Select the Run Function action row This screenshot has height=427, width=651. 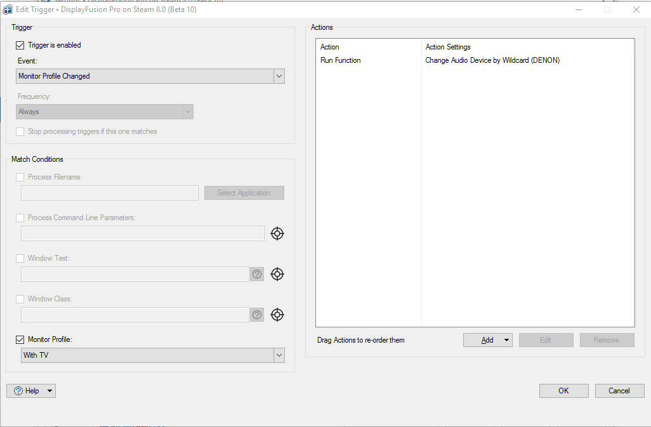point(341,60)
